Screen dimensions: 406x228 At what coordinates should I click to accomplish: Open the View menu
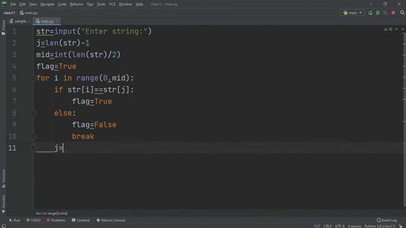[33, 4]
